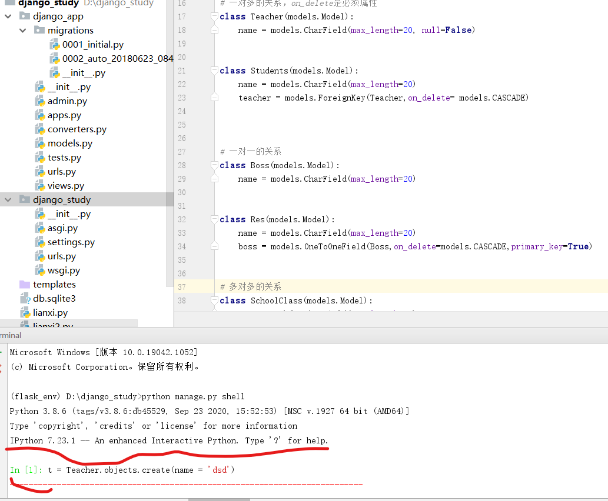Open lianxi.py file

51,313
